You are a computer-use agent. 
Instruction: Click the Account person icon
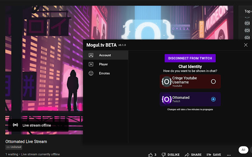pos(91,55)
